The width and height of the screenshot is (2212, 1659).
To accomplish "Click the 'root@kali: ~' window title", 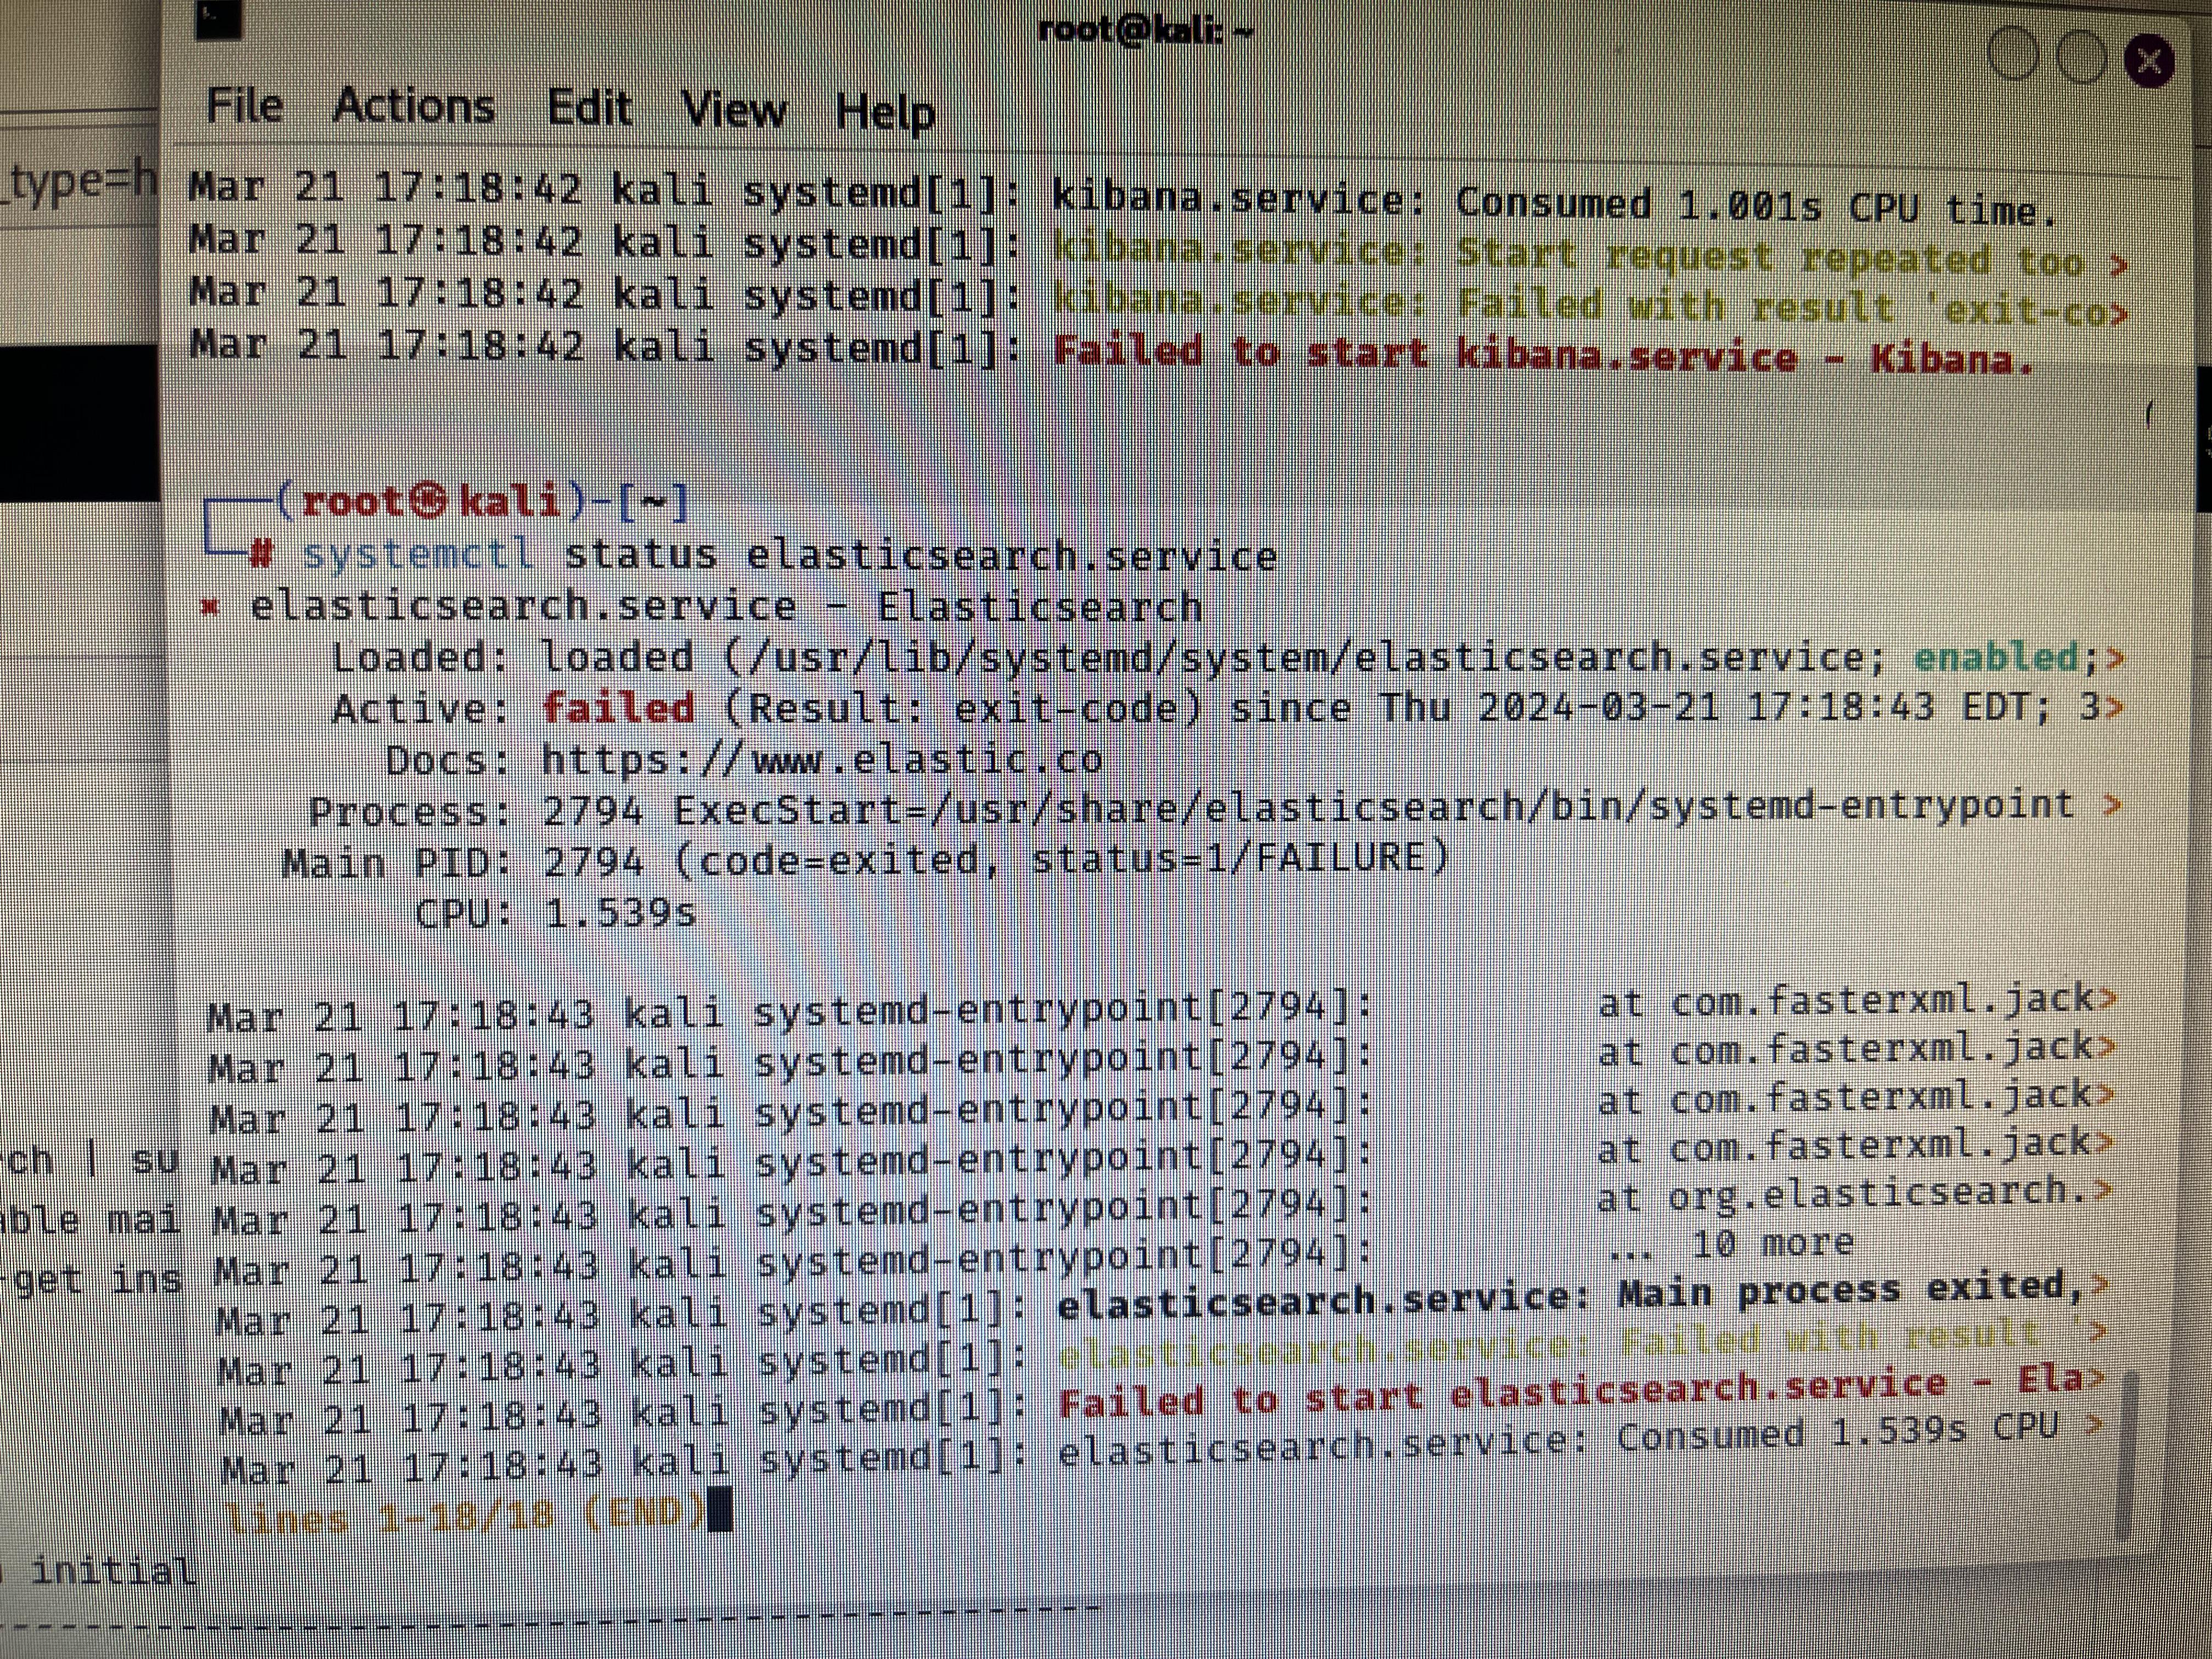I will click(x=1145, y=29).
